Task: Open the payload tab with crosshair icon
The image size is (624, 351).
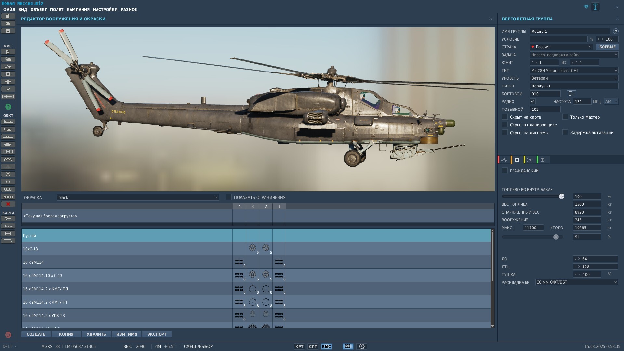Action: tap(517, 160)
